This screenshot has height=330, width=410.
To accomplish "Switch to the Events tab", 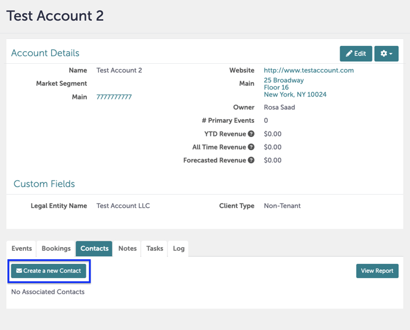I will [x=21, y=248].
